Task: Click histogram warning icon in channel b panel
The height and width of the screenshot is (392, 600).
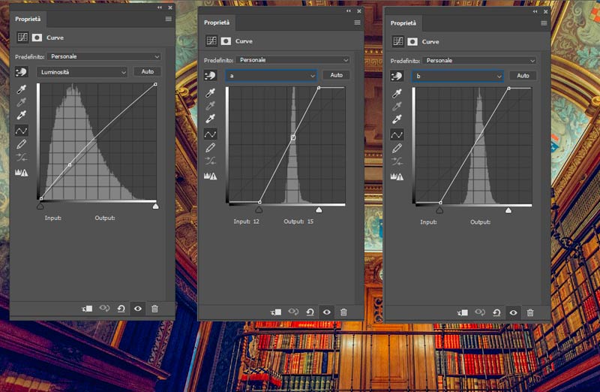Action: pos(397,177)
